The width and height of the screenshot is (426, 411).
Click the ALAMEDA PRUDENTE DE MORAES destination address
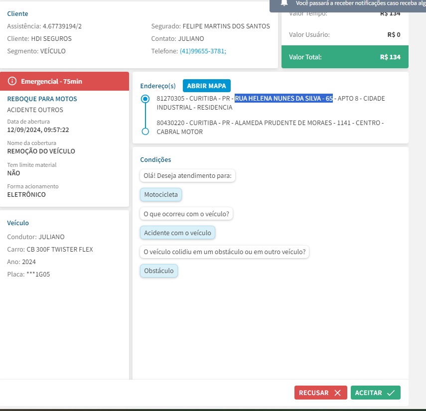click(270, 127)
